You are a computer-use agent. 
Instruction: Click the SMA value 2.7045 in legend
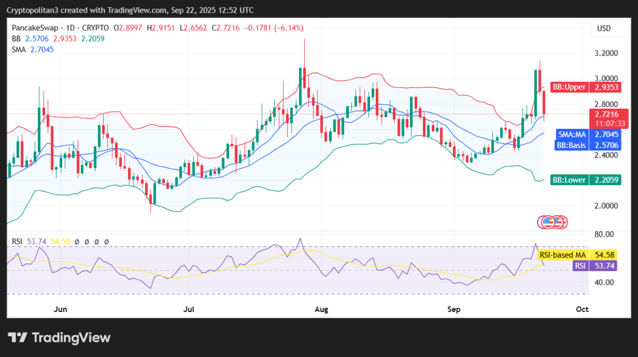(41, 49)
